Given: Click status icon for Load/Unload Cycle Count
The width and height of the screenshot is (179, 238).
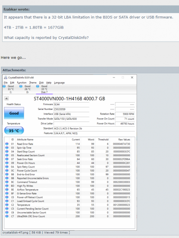Looking at the screenshot, I should click(x=7, y=201).
